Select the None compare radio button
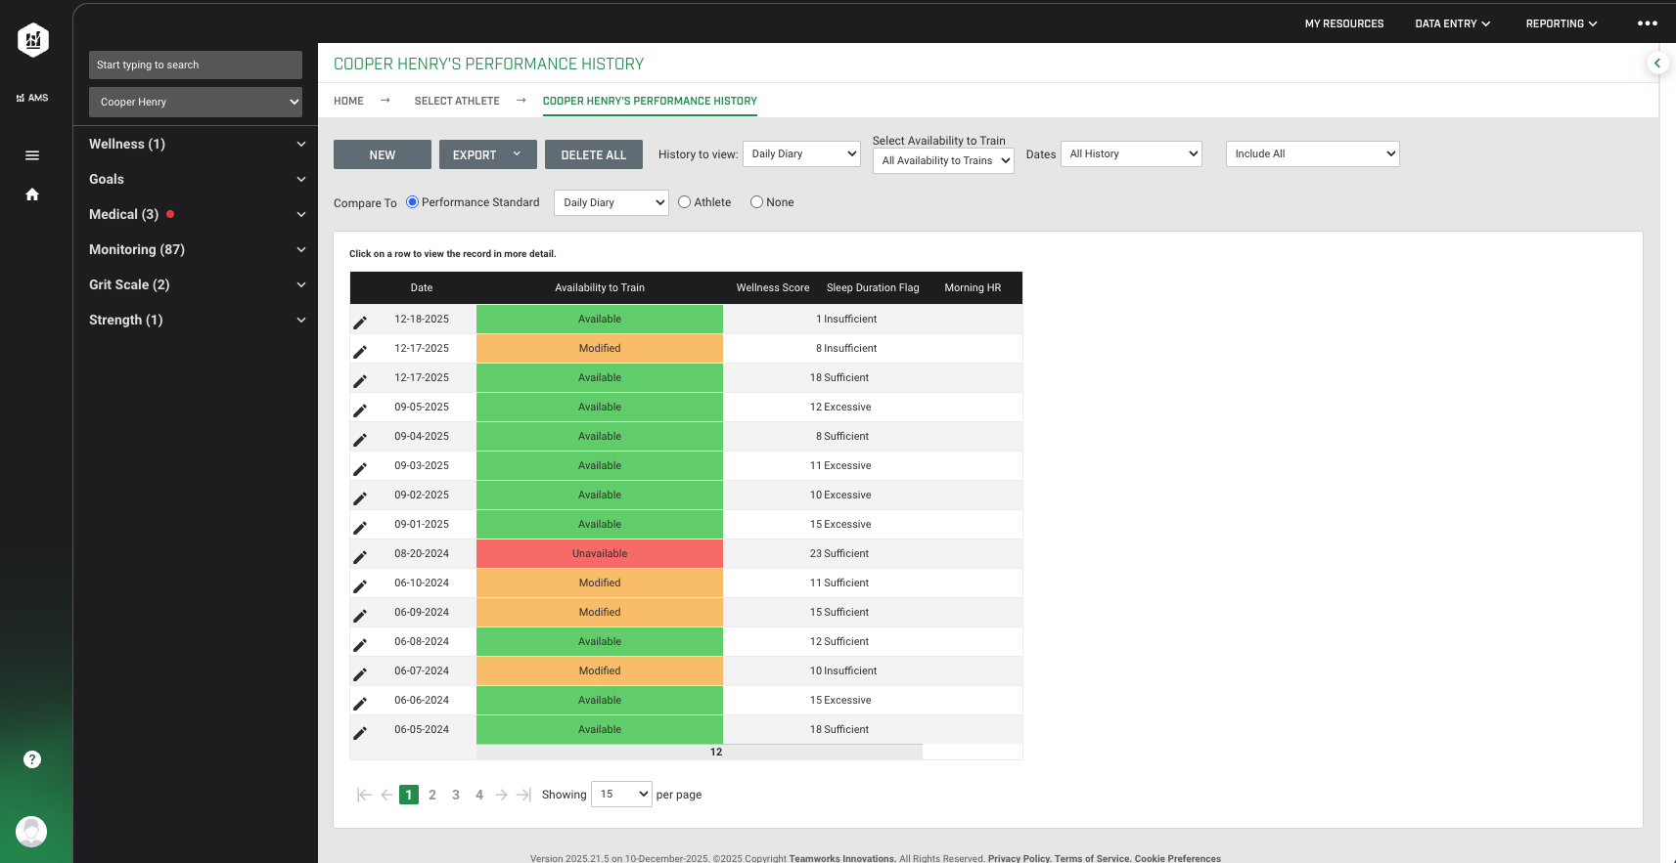This screenshot has width=1676, height=863. [x=756, y=202]
